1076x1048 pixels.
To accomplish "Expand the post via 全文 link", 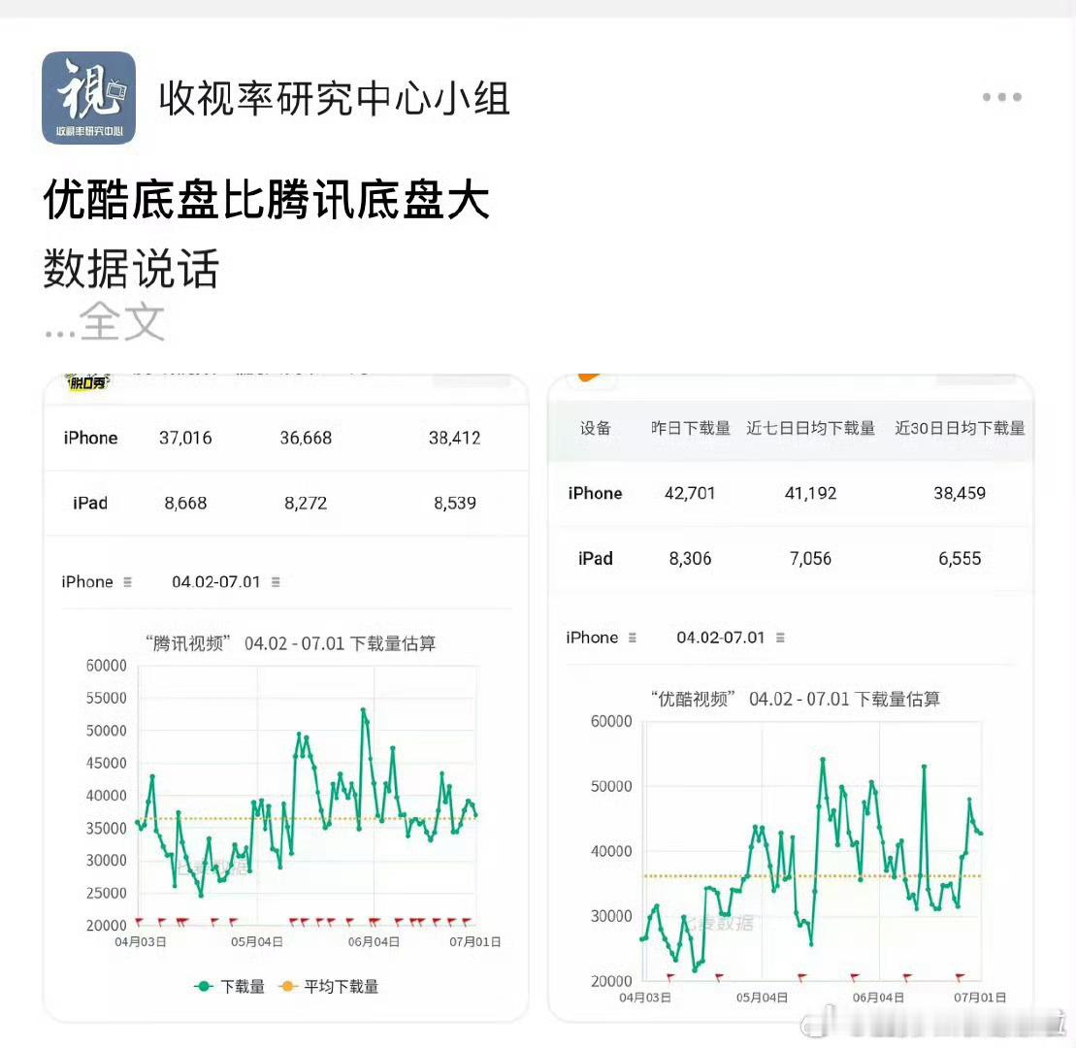I will (122, 321).
